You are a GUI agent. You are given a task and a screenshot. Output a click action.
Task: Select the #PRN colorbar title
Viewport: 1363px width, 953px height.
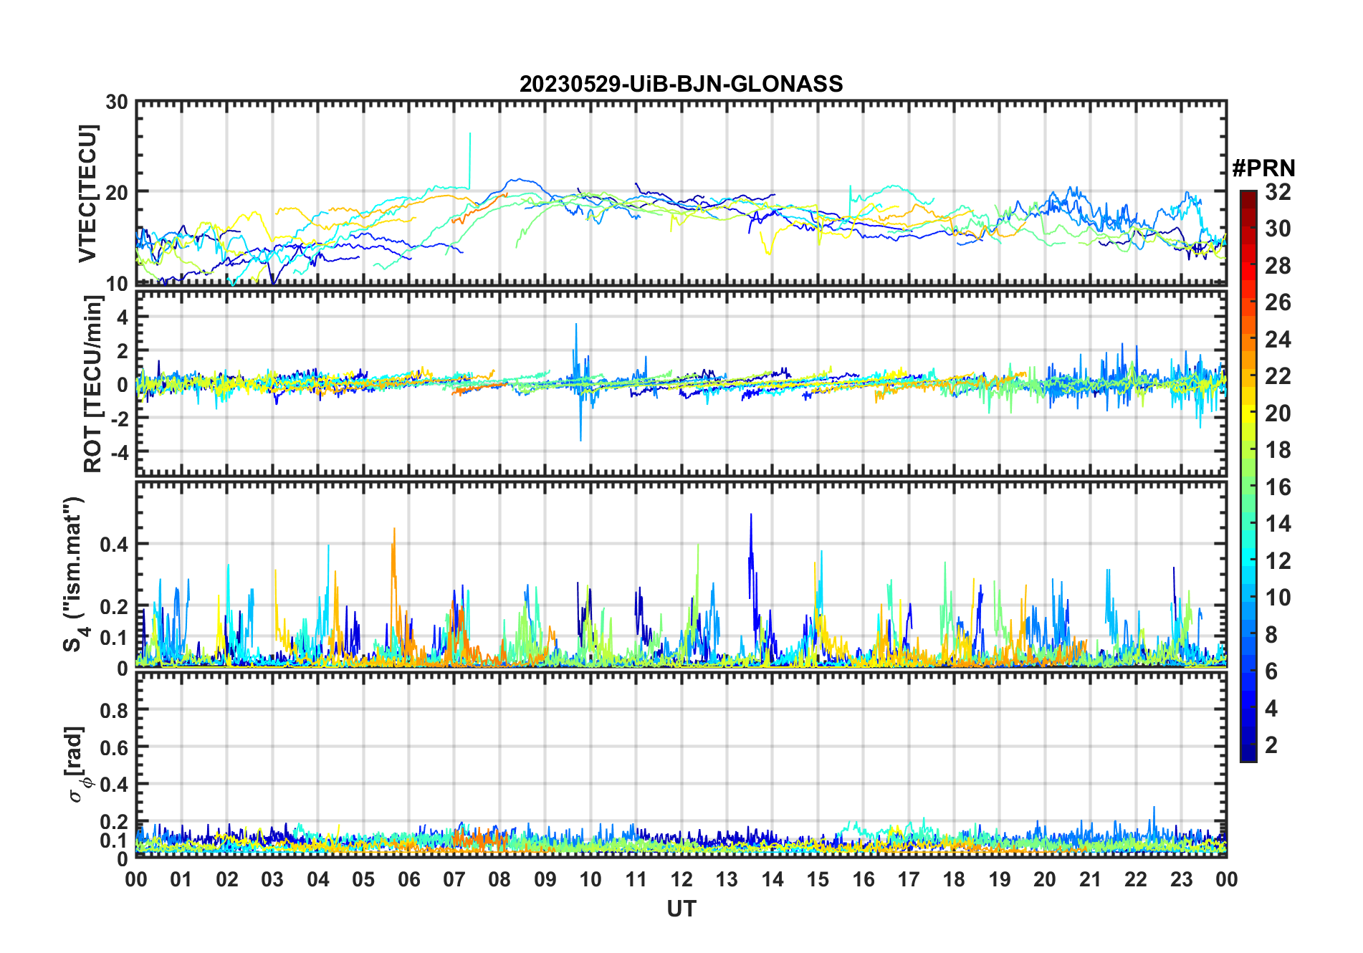point(1263,168)
